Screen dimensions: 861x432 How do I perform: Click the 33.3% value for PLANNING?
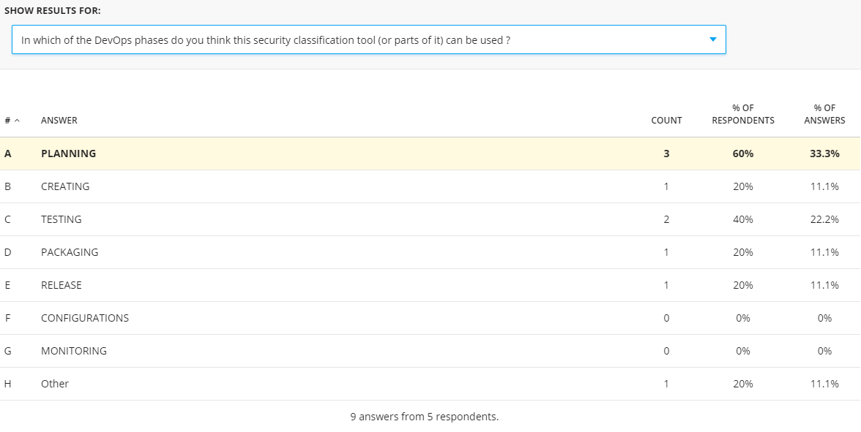(824, 154)
